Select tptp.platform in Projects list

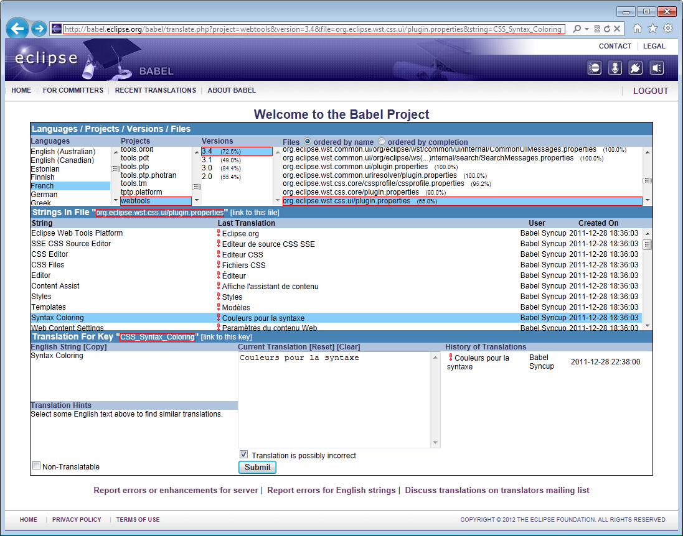coord(156,192)
